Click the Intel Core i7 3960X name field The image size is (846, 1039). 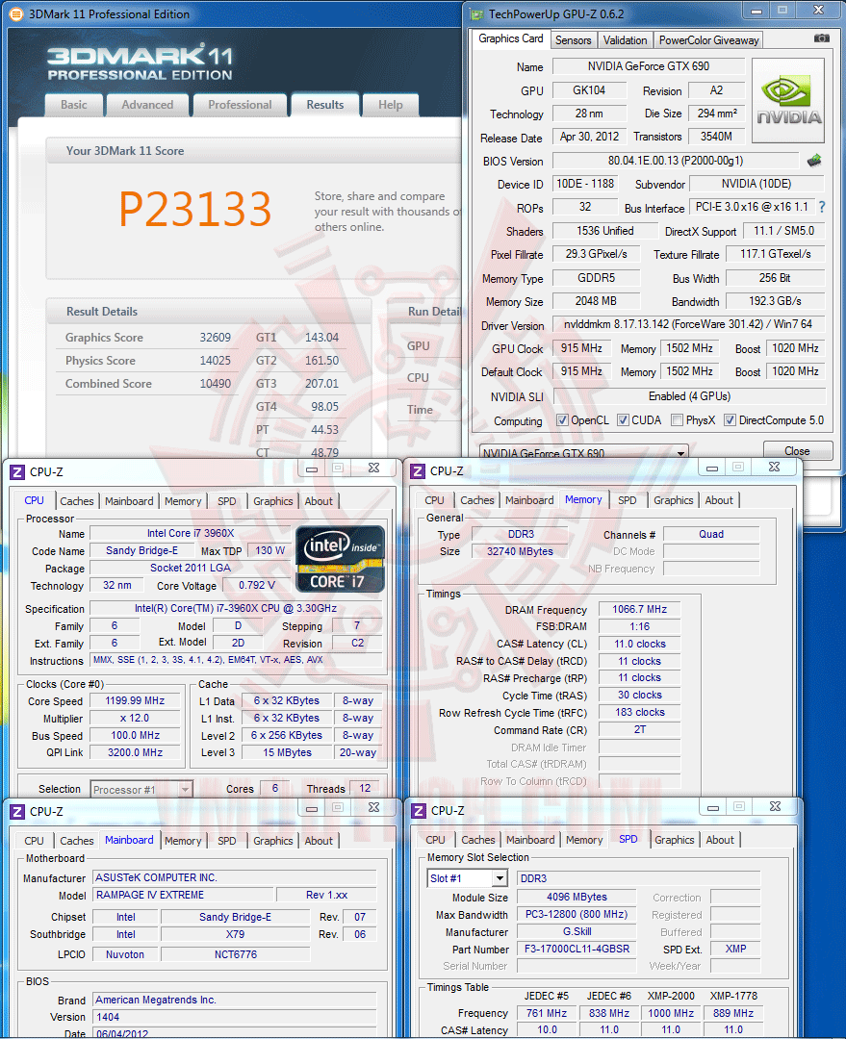pos(191,533)
